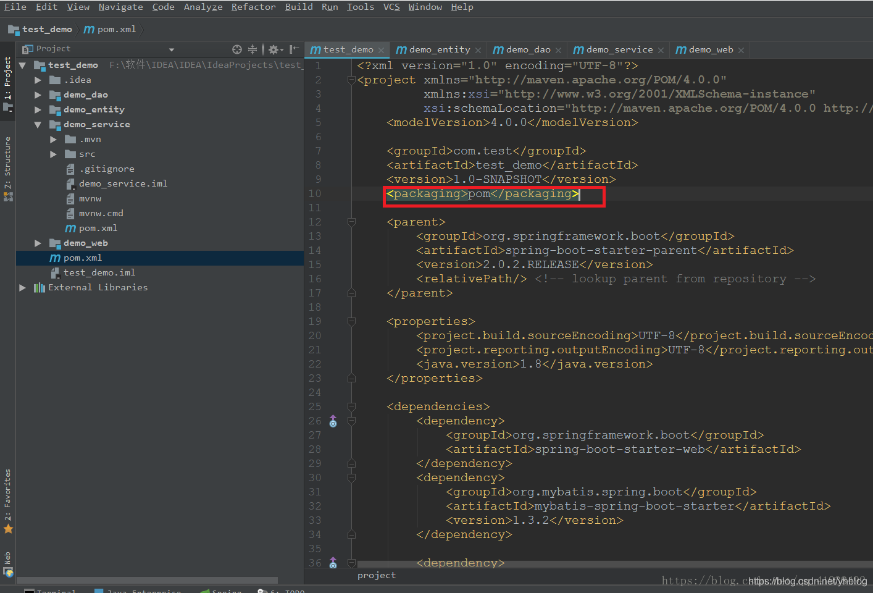Expand the demo_dao module arrow
Screen dimensions: 873x593
tap(38, 95)
